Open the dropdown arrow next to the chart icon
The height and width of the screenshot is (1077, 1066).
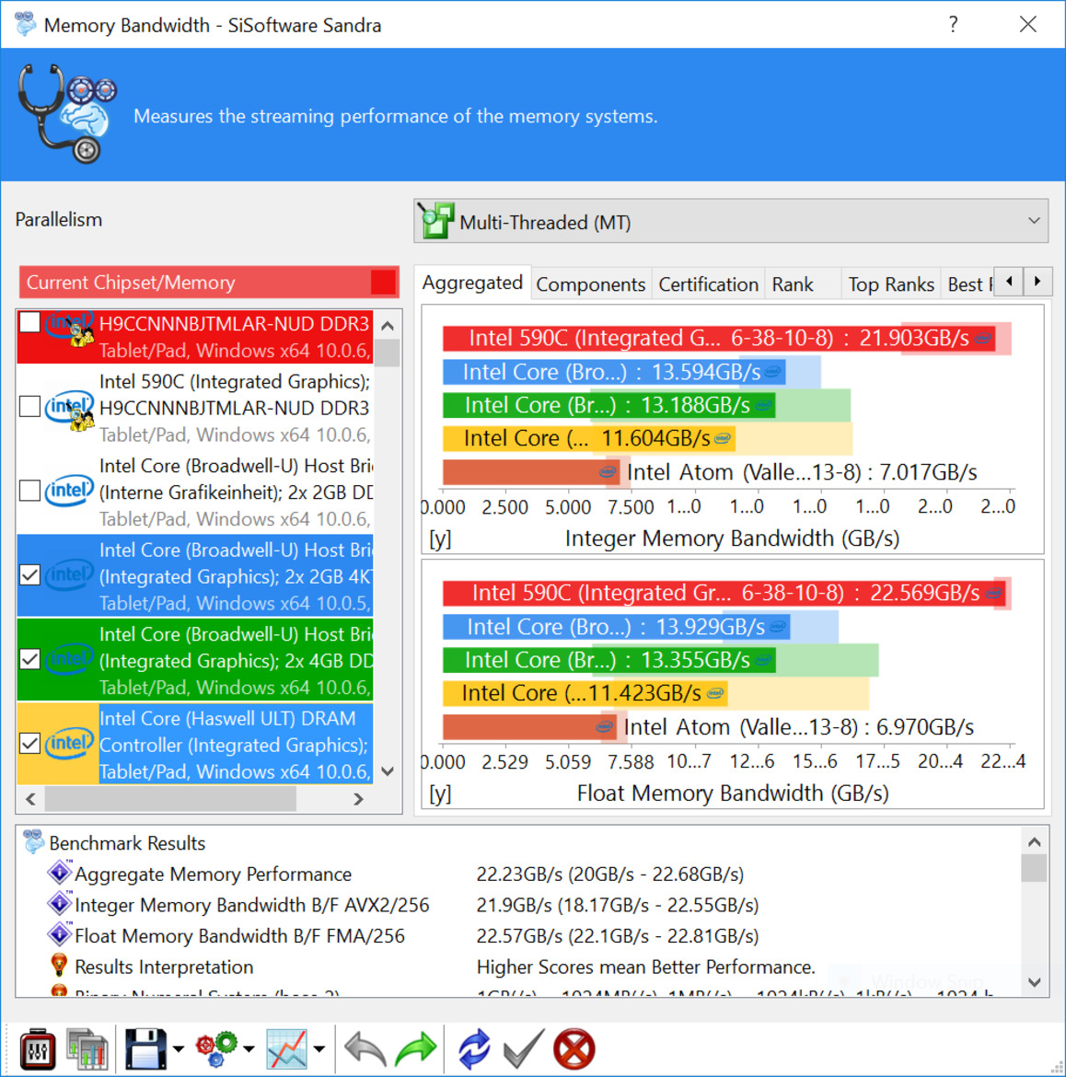tap(319, 1048)
